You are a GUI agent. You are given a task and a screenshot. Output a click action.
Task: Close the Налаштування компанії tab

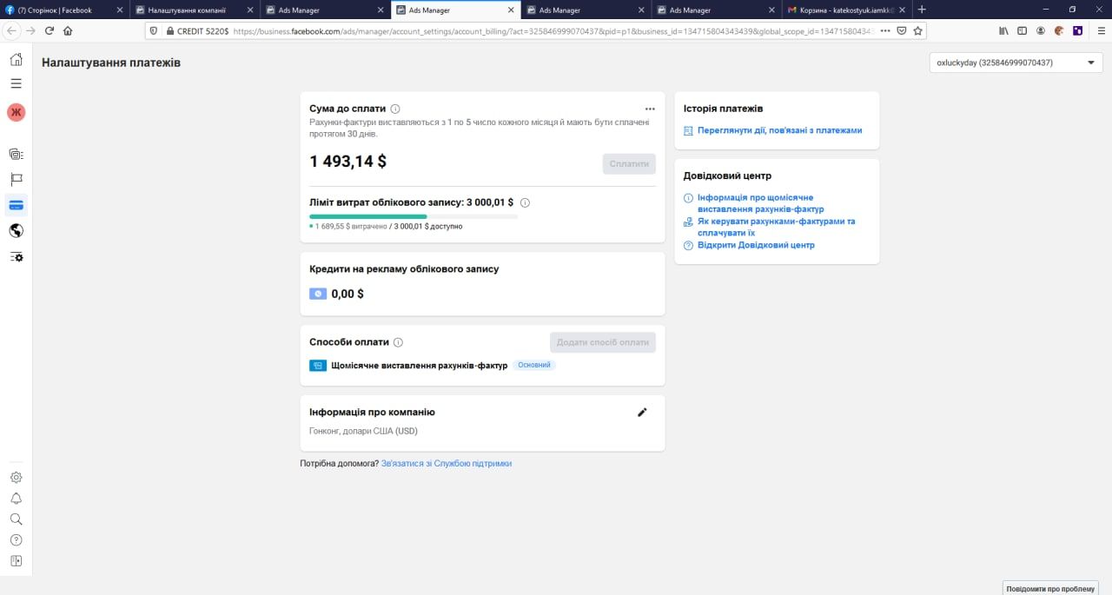coord(250,10)
